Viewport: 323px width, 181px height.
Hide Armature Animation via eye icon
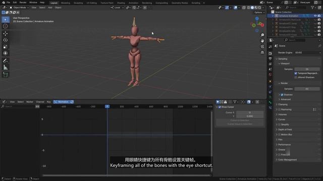pyautogui.click(x=315, y=16)
